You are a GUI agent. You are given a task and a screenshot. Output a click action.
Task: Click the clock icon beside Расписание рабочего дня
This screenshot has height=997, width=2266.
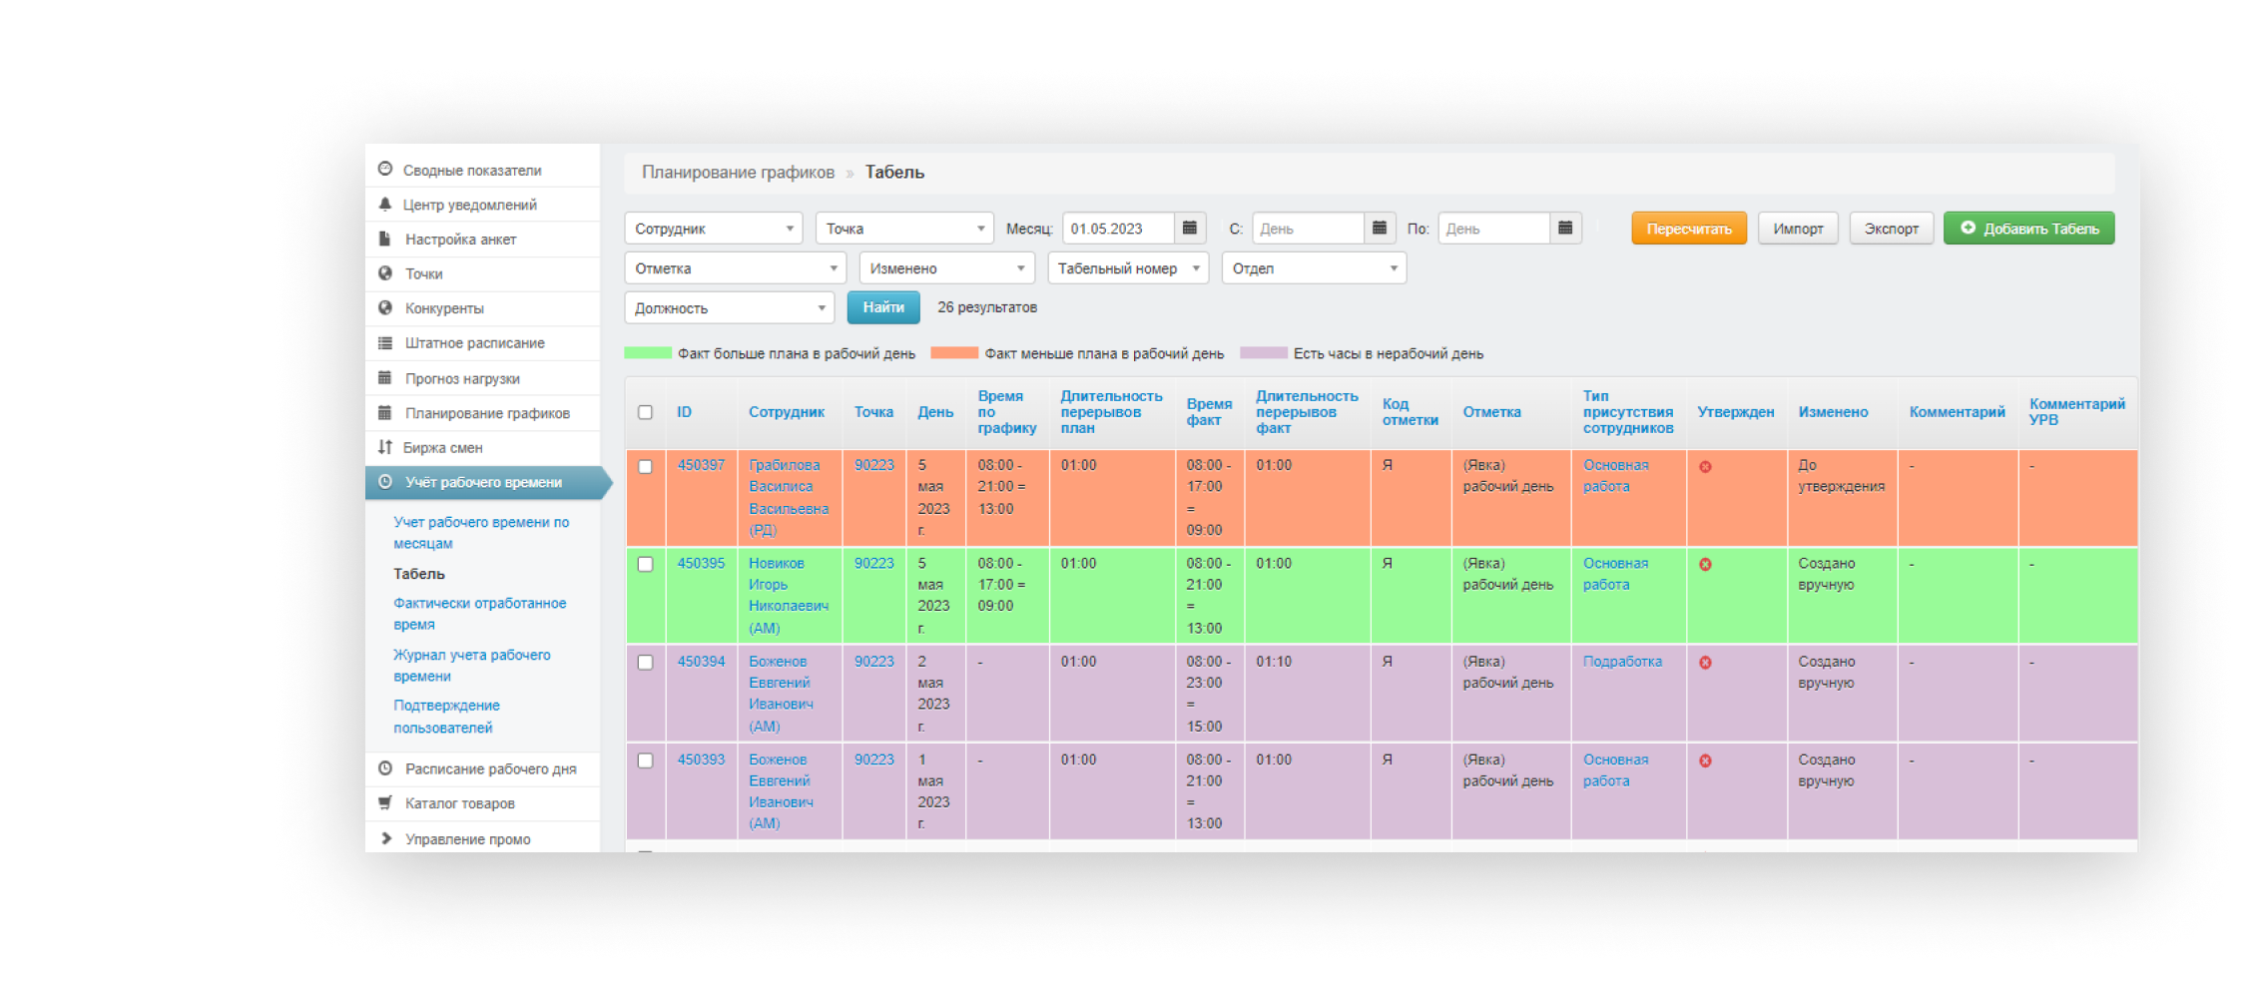385,768
